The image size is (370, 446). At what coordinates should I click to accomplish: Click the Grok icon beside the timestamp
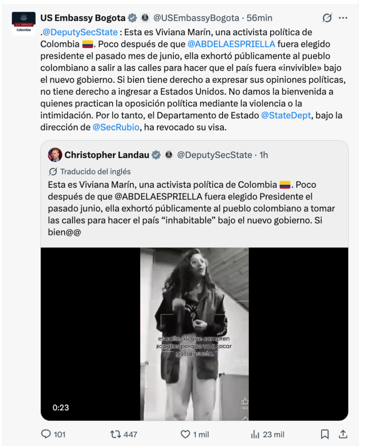pos(327,18)
